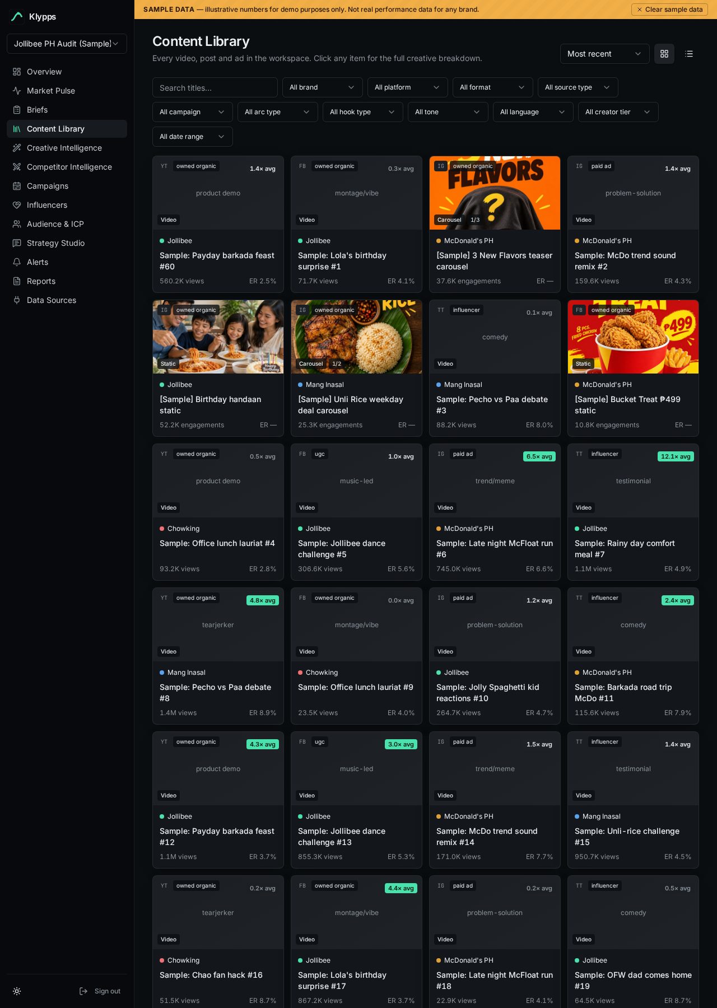Open the All format filter dropdown
This screenshot has width=717, height=1008.
(493, 87)
